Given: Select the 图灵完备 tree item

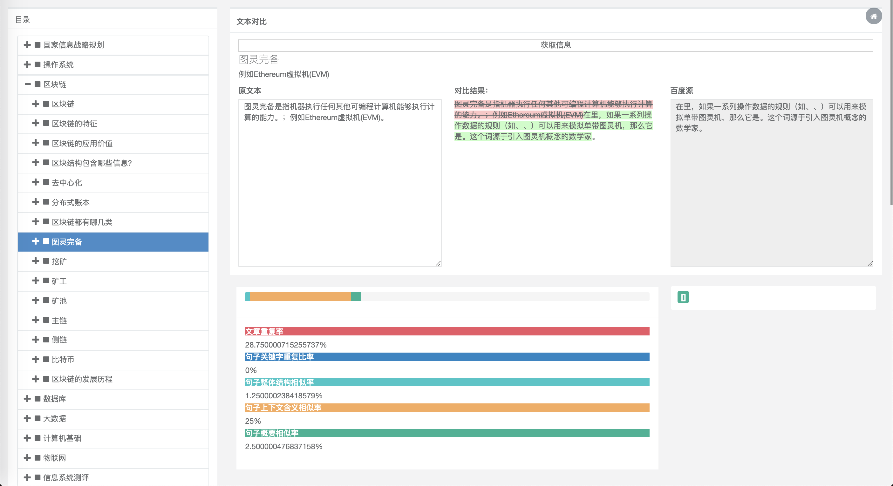Looking at the screenshot, I should [x=113, y=242].
